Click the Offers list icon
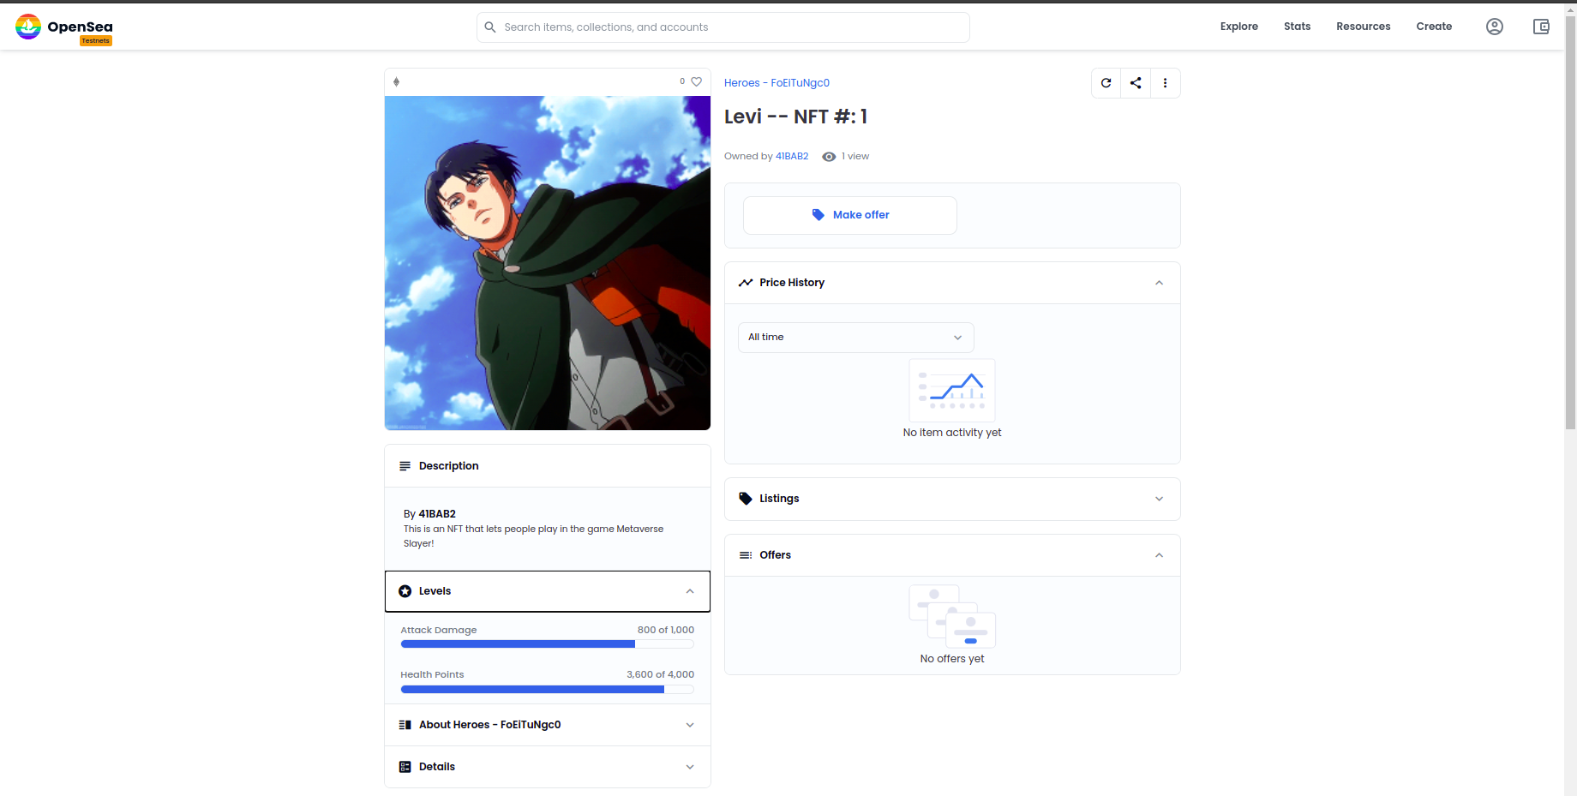 [x=746, y=555]
